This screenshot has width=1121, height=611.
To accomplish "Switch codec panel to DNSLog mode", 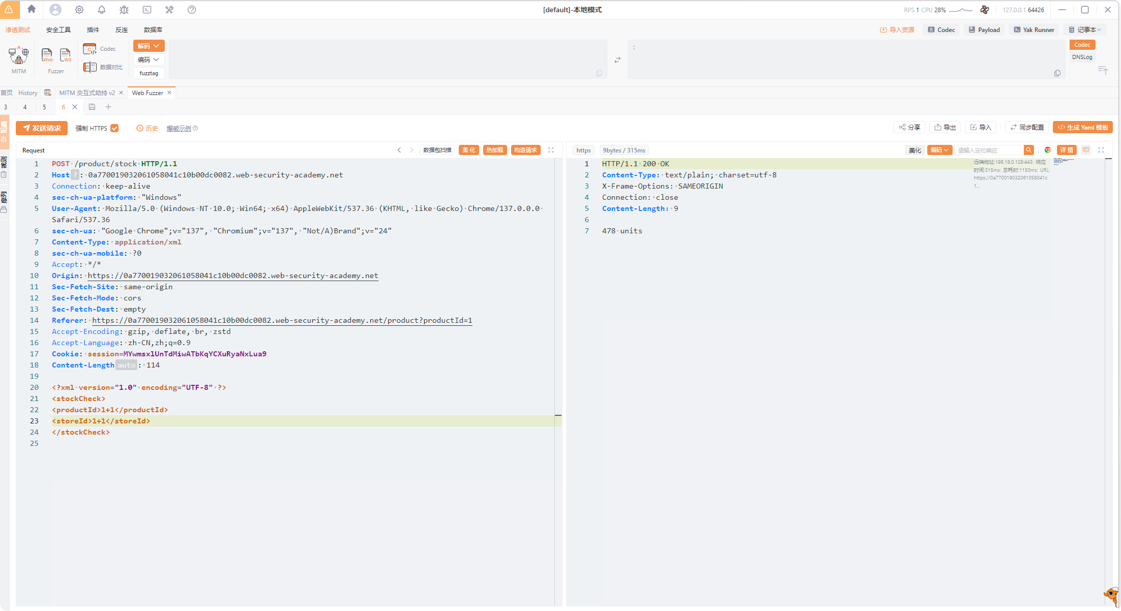I will click(1082, 57).
